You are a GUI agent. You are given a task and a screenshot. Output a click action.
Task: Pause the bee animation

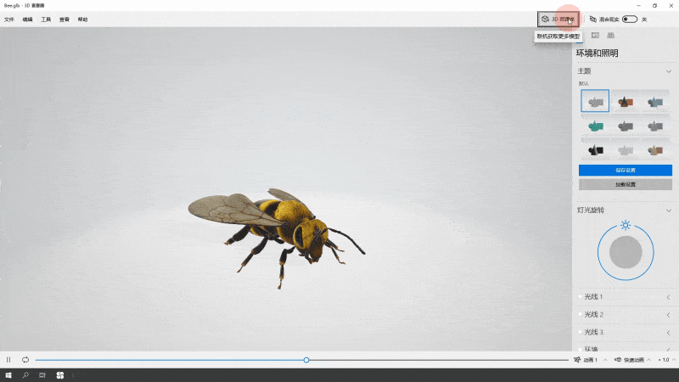[8, 360]
